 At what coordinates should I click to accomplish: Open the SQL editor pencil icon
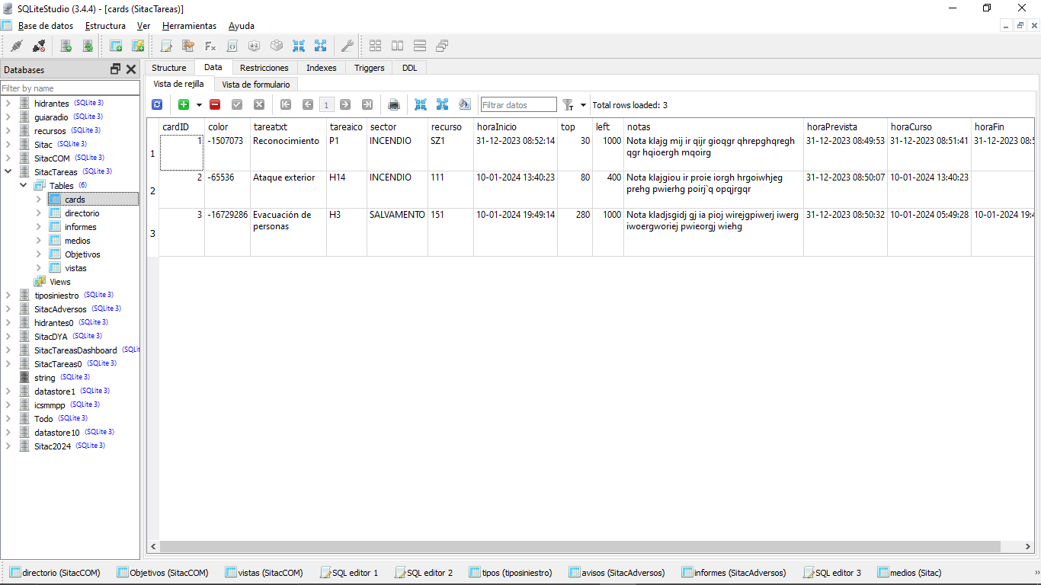(x=166, y=46)
